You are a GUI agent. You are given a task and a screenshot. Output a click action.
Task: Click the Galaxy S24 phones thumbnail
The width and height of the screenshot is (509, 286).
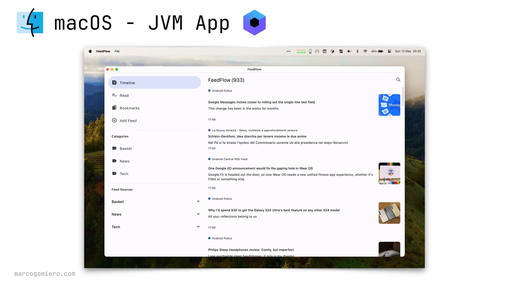tap(389, 213)
